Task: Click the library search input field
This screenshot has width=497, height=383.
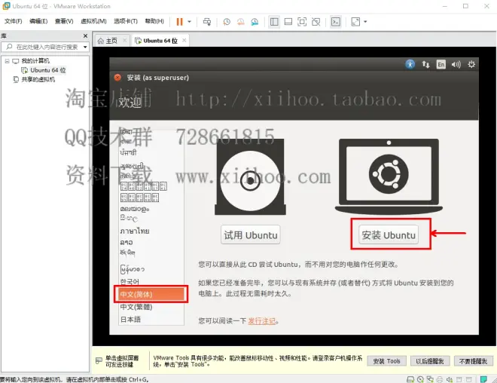Action: [x=44, y=47]
